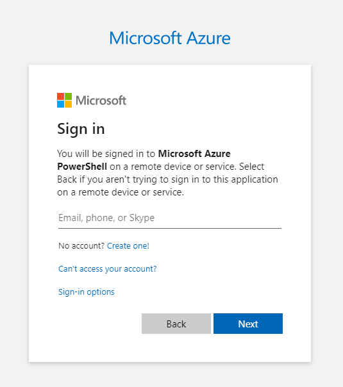Click the word Select in the description
The width and height of the screenshot is (343, 387).
pyautogui.click(x=251, y=167)
